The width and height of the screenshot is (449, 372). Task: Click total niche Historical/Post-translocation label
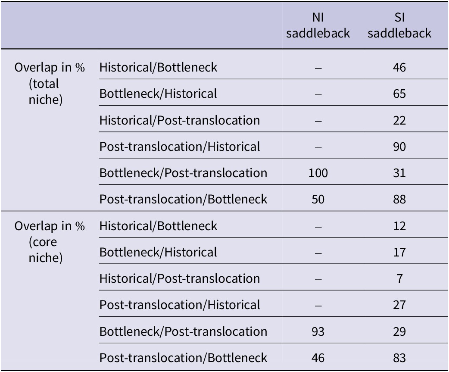(x=180, y=120)
